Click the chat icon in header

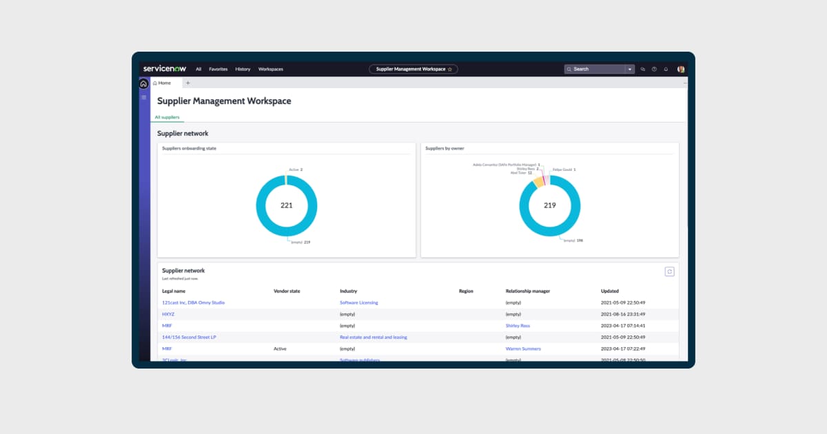[x=642, y=69]
